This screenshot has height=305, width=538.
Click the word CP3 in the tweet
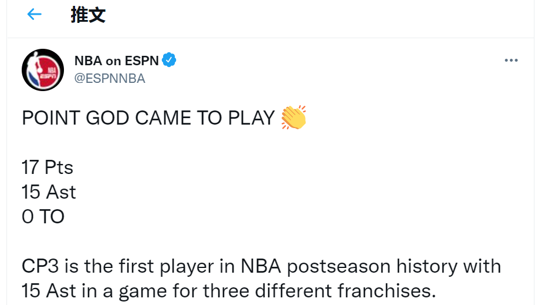pos(40,266)
